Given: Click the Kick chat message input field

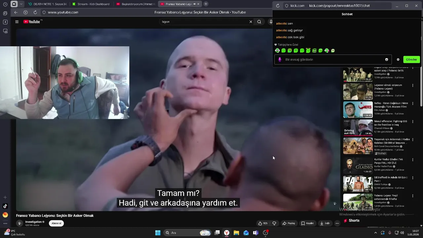Looking at the screenshot, I should coord(333,59).
